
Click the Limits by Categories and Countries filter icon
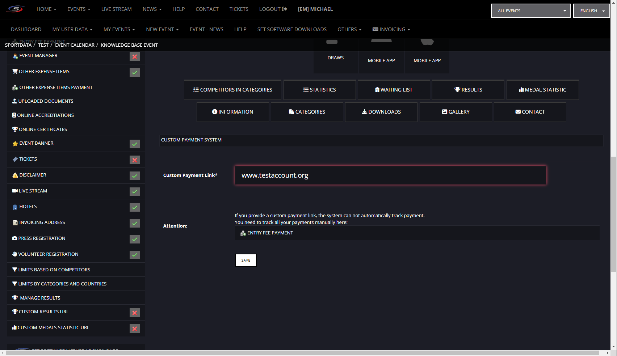point(14,284)
